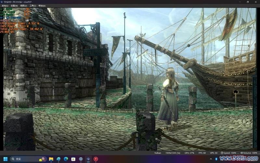Open the 视图(V) menu
Viewport: 260px width, 163px height.
coord(23,6)
